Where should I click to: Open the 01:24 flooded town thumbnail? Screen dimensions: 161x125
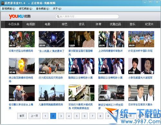(81, 93)
